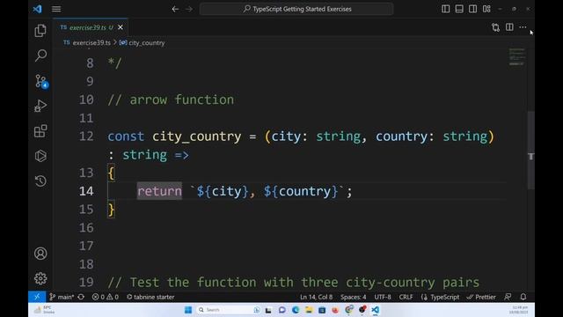Viewport: 563px width, 317px height.
Task: Open the weather widget on the taskbar
Action: tap(45, 310)
